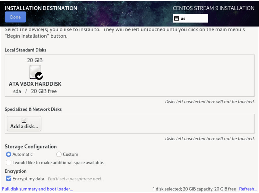259x193 pixels.
Task: Click the Local Standard Disks section header
Action: (25, 50)
